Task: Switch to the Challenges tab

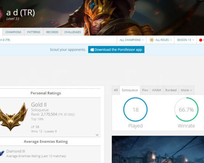Action: 73,32
